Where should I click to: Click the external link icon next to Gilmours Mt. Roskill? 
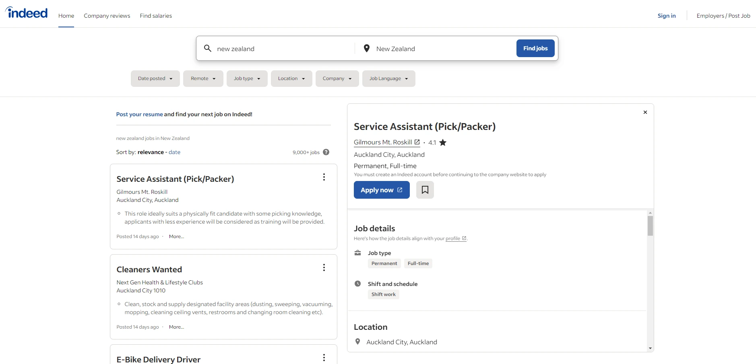[417, 142]
